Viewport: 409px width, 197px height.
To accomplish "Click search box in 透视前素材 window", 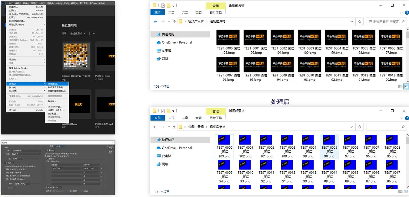I will coord(387,21).
